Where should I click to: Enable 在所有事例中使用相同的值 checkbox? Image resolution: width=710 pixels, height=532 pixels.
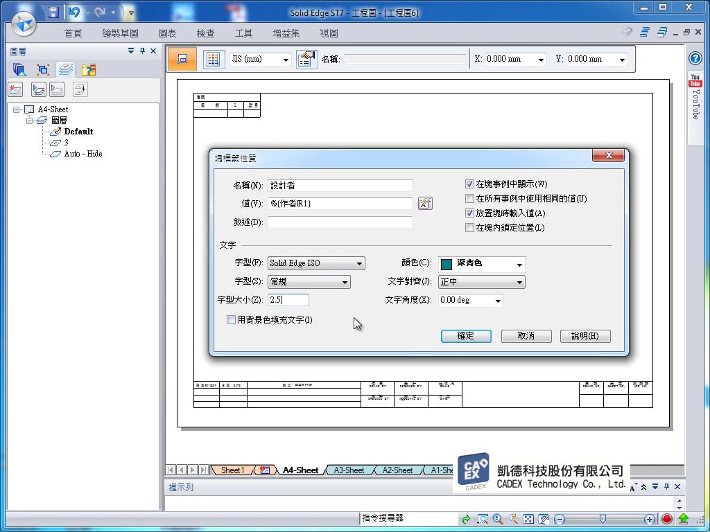[469, 199]
